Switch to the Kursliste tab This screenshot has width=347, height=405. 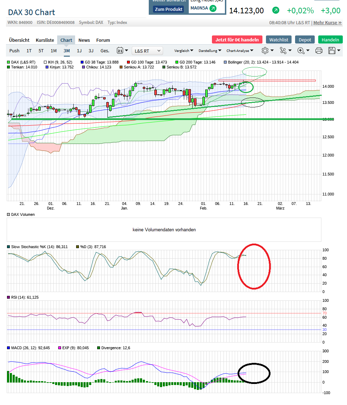(45, 40)
